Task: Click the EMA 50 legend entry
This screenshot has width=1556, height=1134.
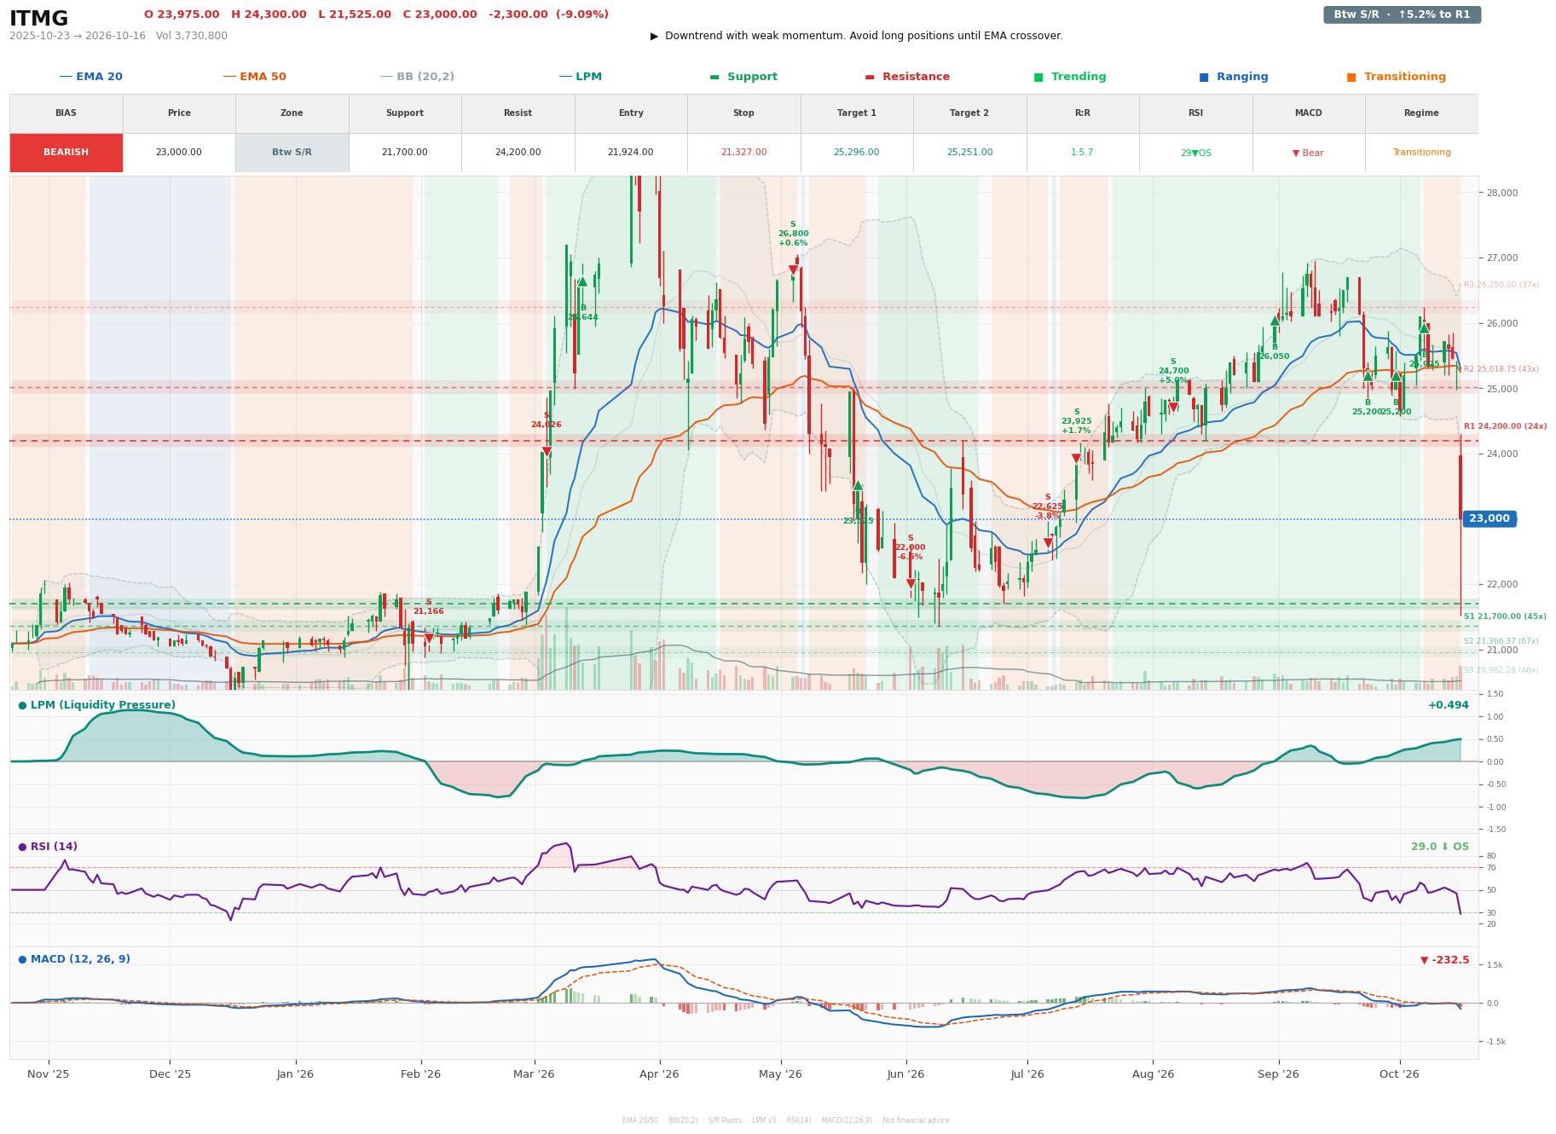Action: [x=254, y=77]
